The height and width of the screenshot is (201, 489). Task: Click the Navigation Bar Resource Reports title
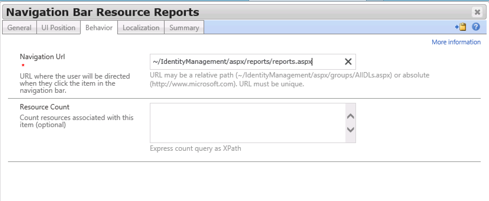click(x=103, y=12)
